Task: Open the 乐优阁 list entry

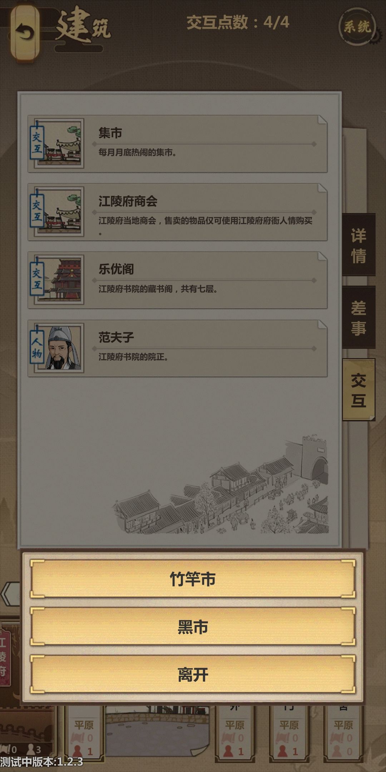Action: (x=178, y=280)
